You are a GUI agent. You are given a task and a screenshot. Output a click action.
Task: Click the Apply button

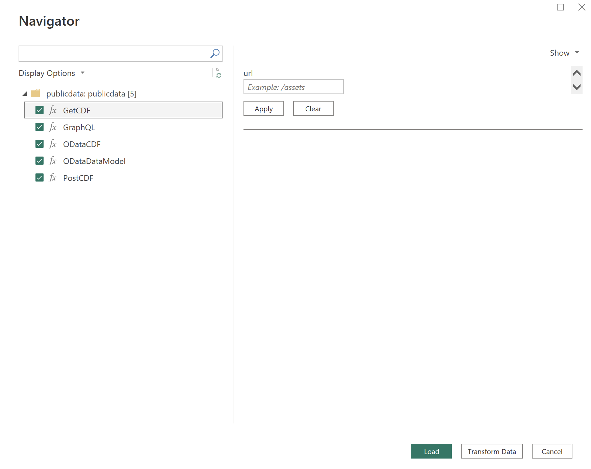(263, 108)
